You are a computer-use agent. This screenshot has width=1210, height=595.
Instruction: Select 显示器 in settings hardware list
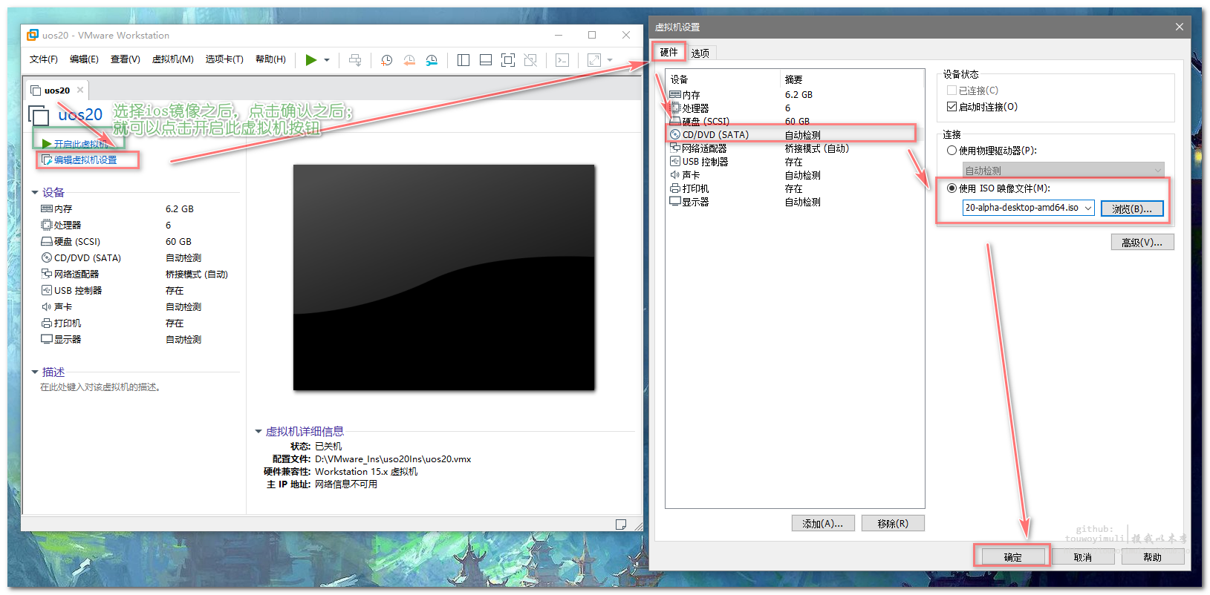(x=796, y=202)
